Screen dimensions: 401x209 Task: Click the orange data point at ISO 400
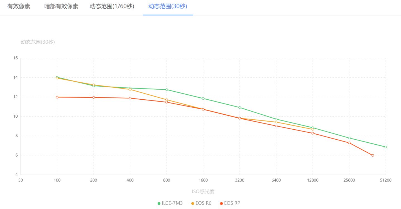click(x=130, y=89)
